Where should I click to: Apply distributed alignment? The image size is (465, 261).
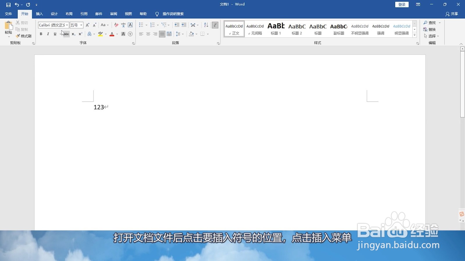tap(169, 34)
